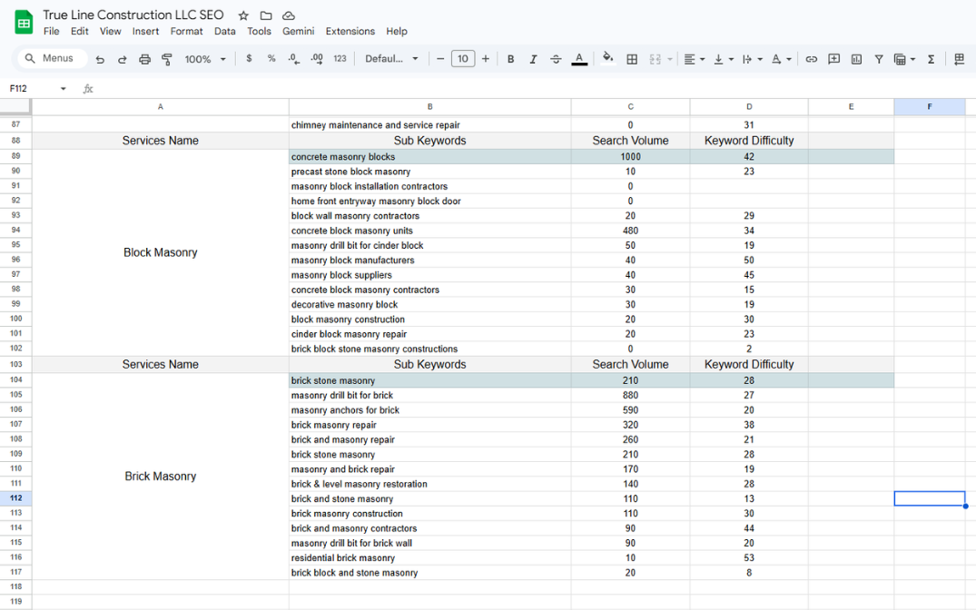
Task: Open the font family dropdown
Action: tap(391, 59)
